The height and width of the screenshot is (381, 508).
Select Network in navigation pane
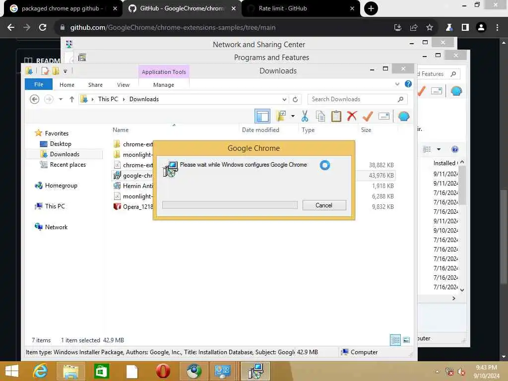point(56,227)
